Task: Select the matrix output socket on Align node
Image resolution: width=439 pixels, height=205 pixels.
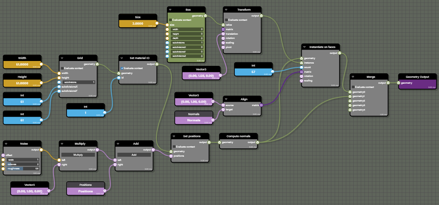Action: (261, 105)
